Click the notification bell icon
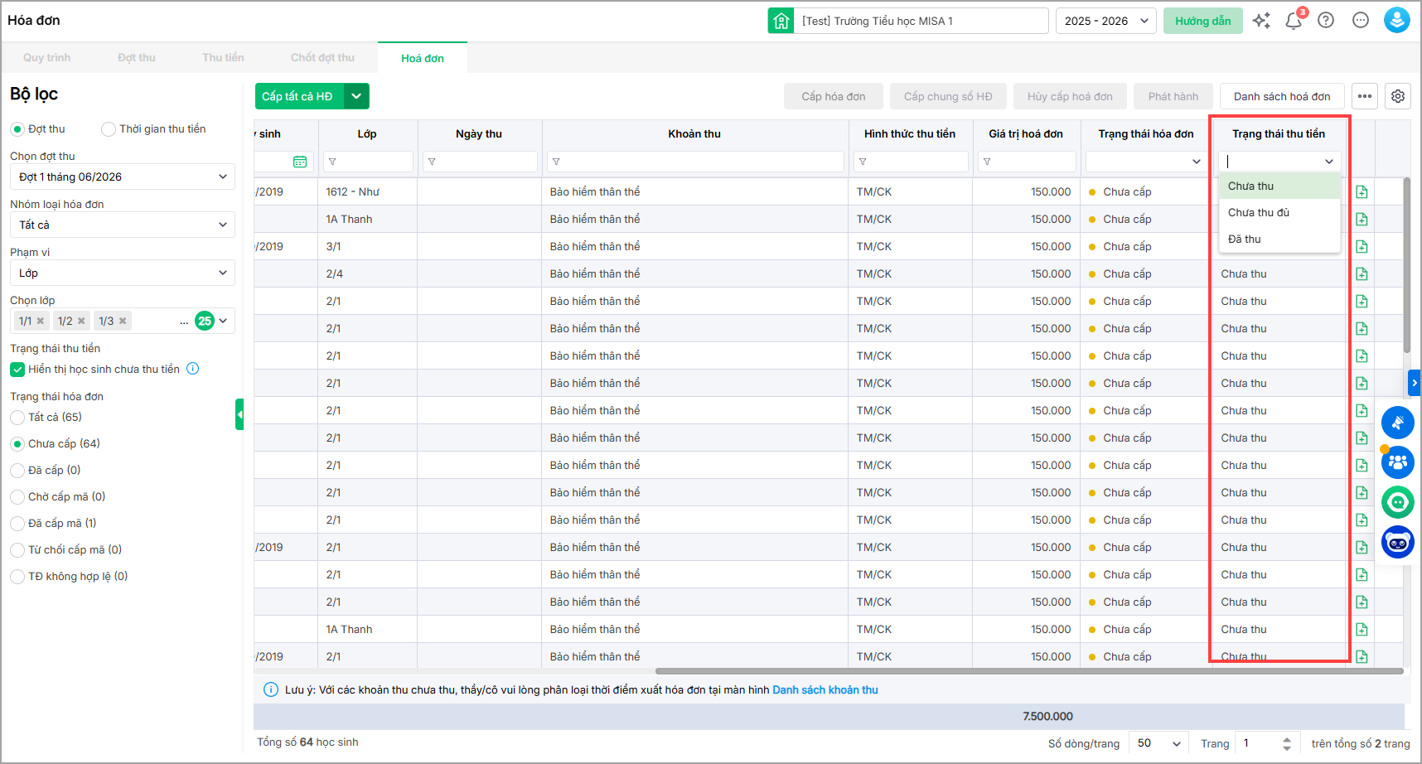Viewport: 1422px width, 764px height. (1293, 21)
